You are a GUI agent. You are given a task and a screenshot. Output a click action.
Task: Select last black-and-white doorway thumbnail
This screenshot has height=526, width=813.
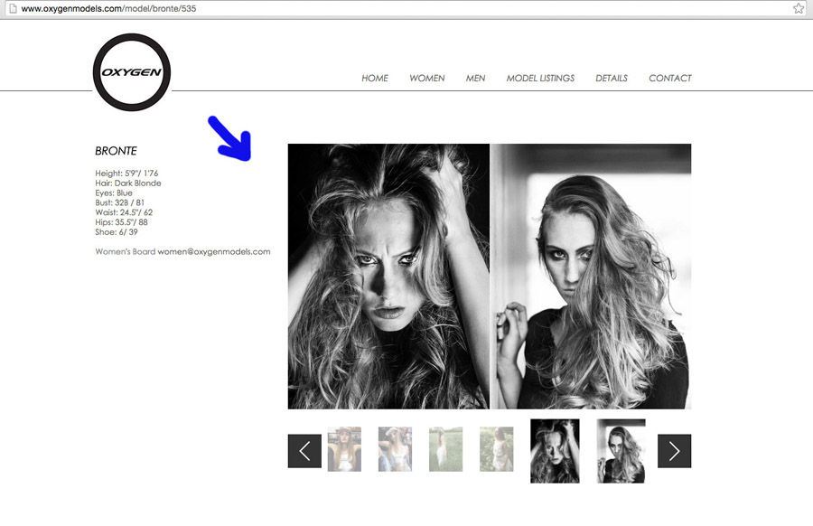[x=621, y=451]
